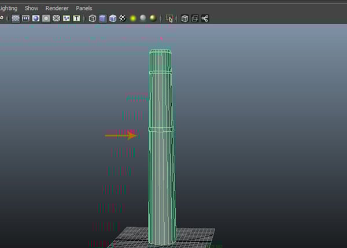Image resolution: width=347 pixels, height=248 pixels.
Task: Enable Textured display checkered sphere icon
Action: coord(123,18)
